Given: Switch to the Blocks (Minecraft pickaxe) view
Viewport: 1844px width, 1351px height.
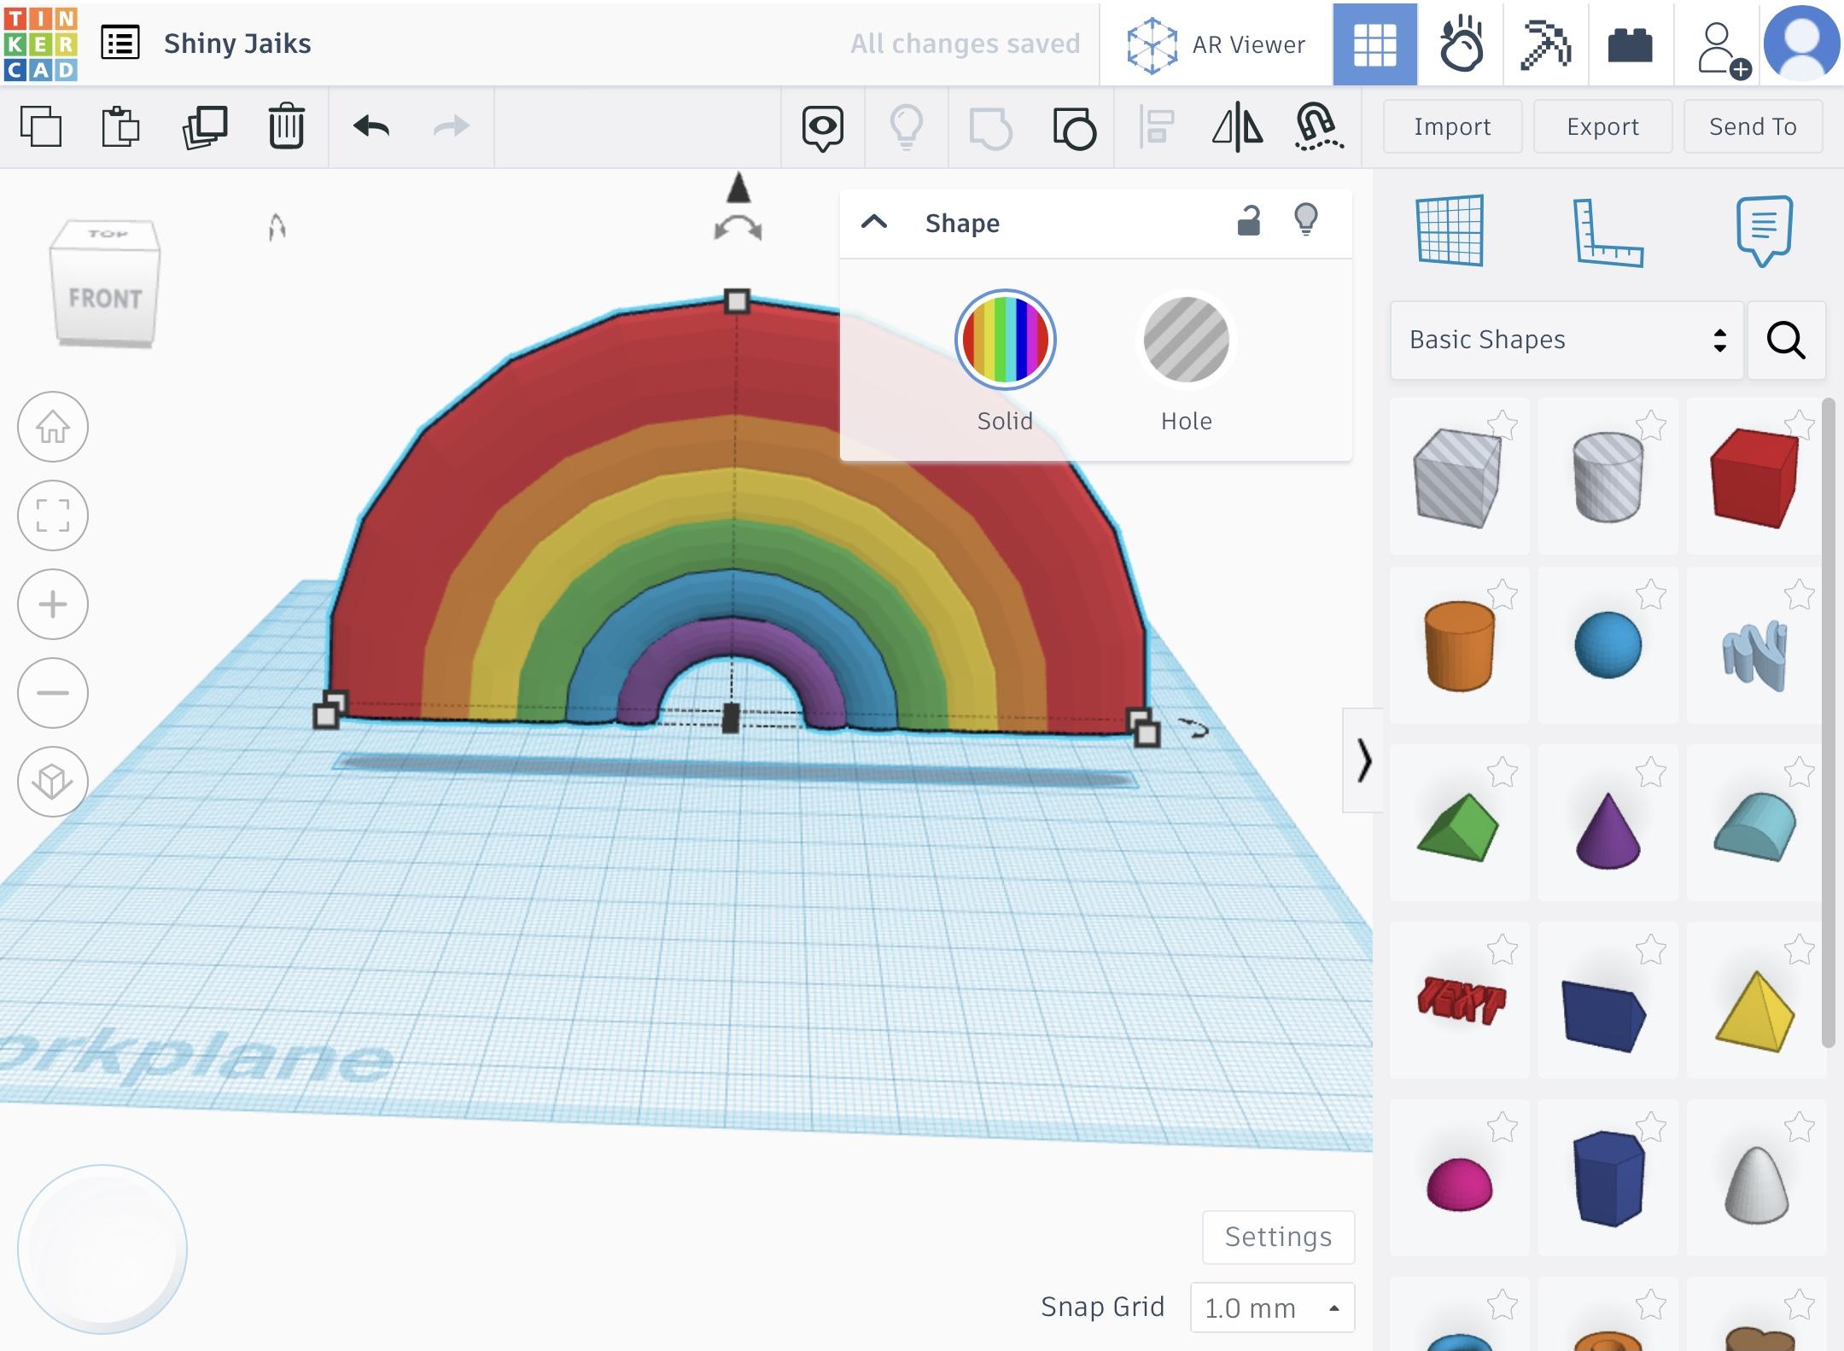Looking at the screenshot, I should point(1545,44).
